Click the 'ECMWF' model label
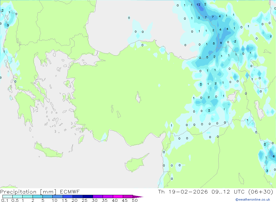This screenshot has height=202, width=276. [70, 192]
